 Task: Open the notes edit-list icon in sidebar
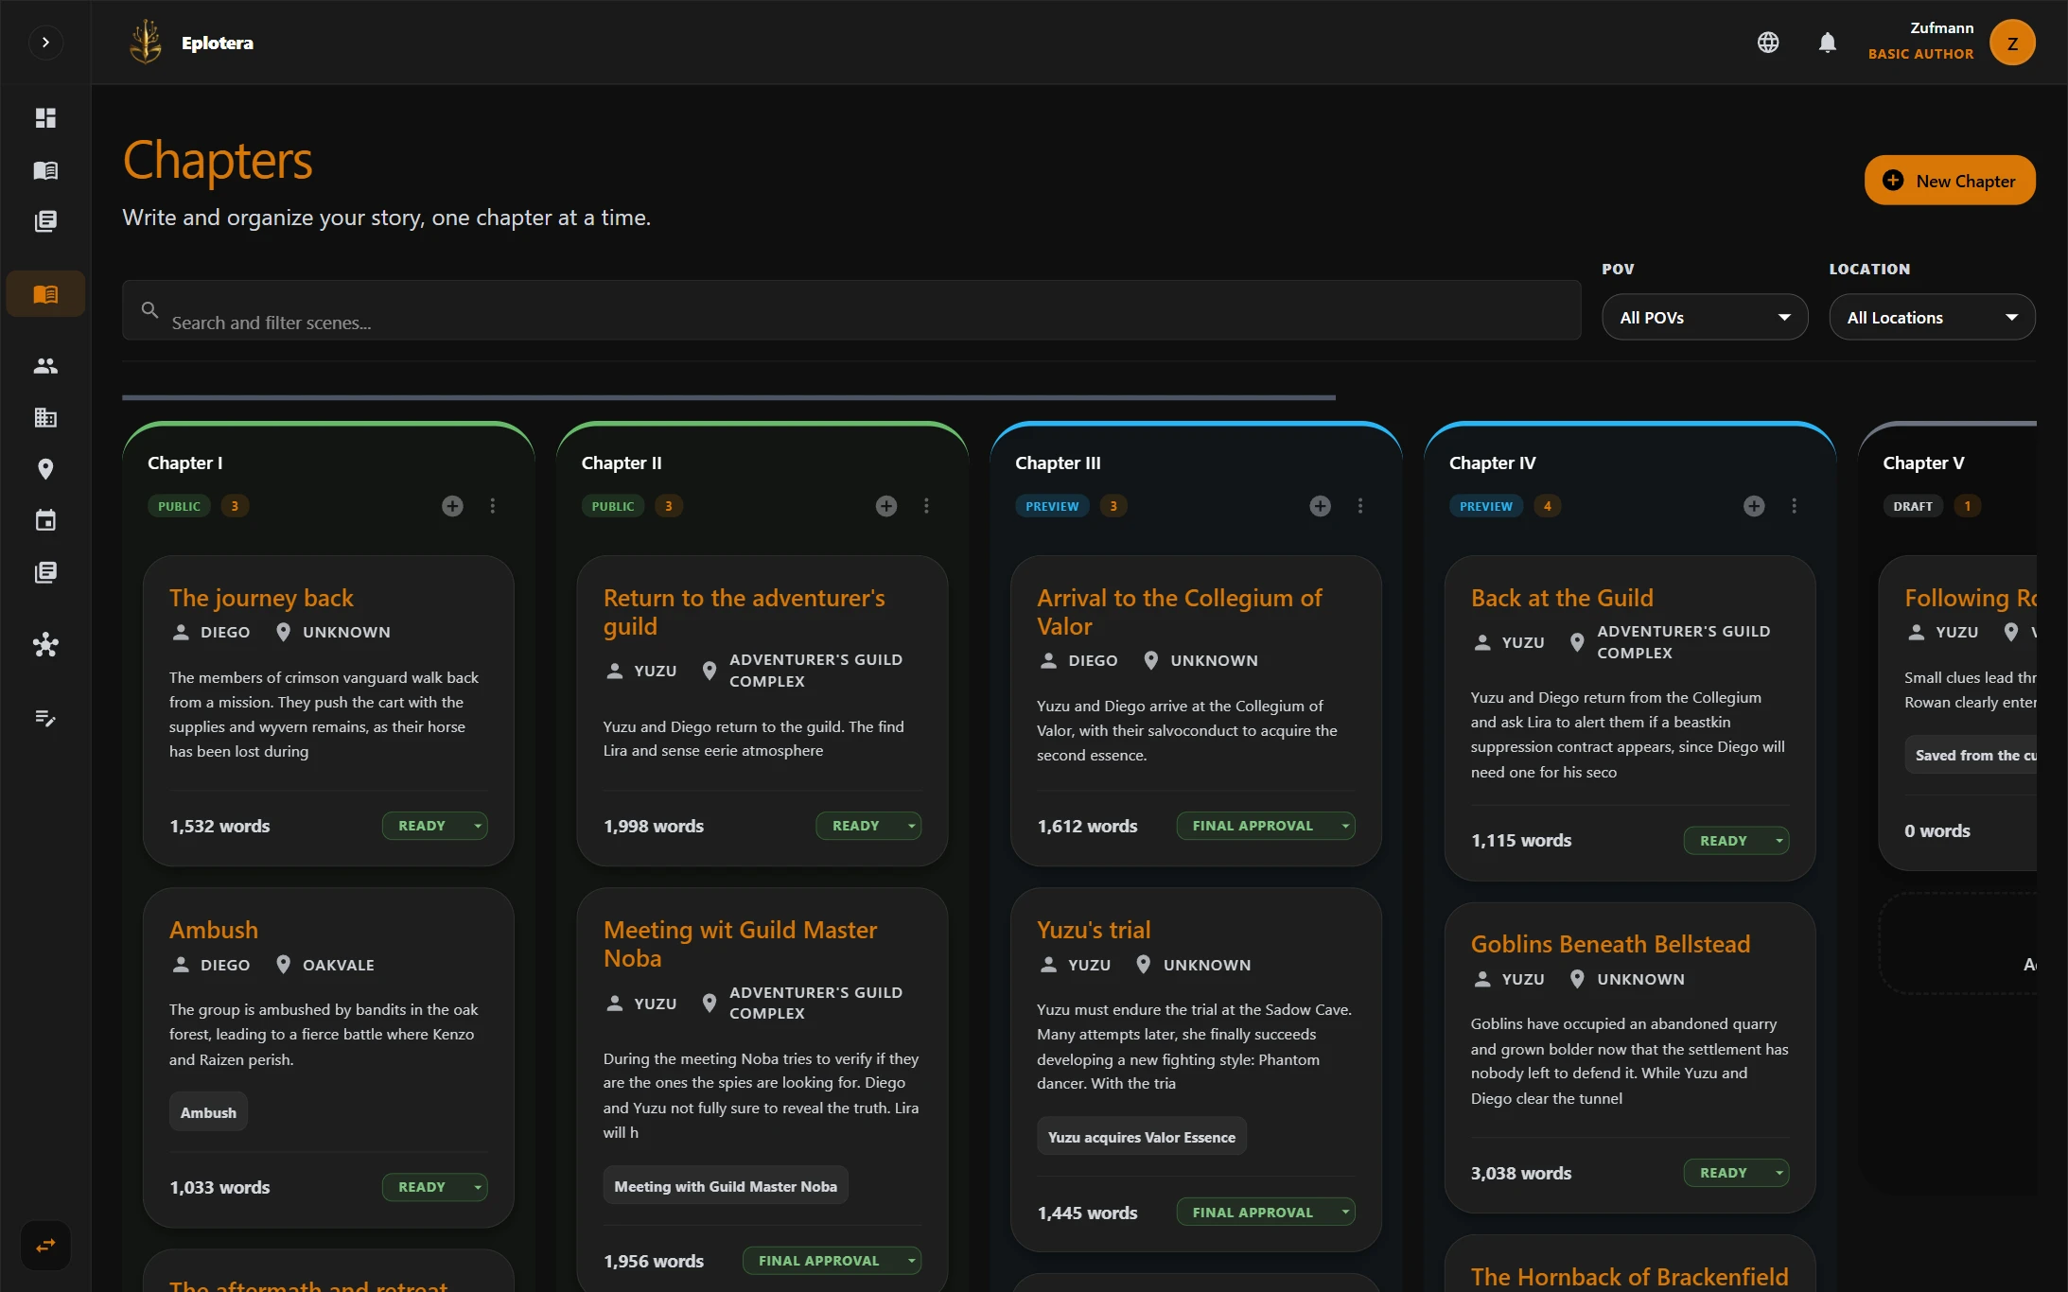tap(45, 718)
